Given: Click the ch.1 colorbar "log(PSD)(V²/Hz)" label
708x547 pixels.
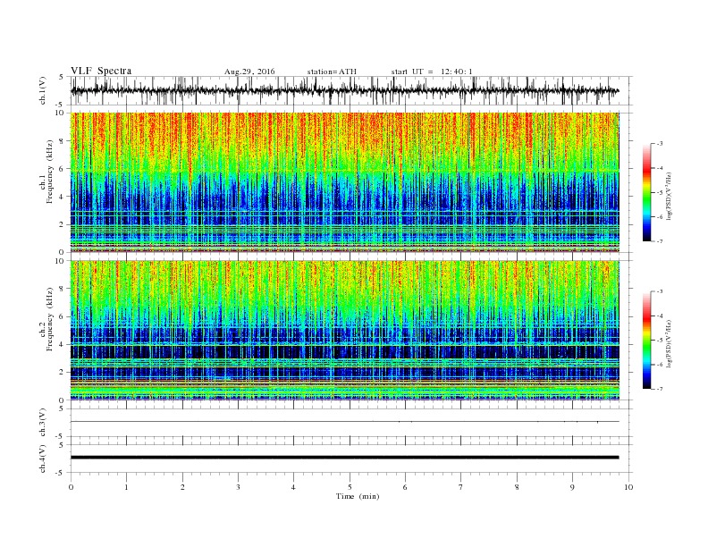Looking at the screenshot, I should point(670,197).
